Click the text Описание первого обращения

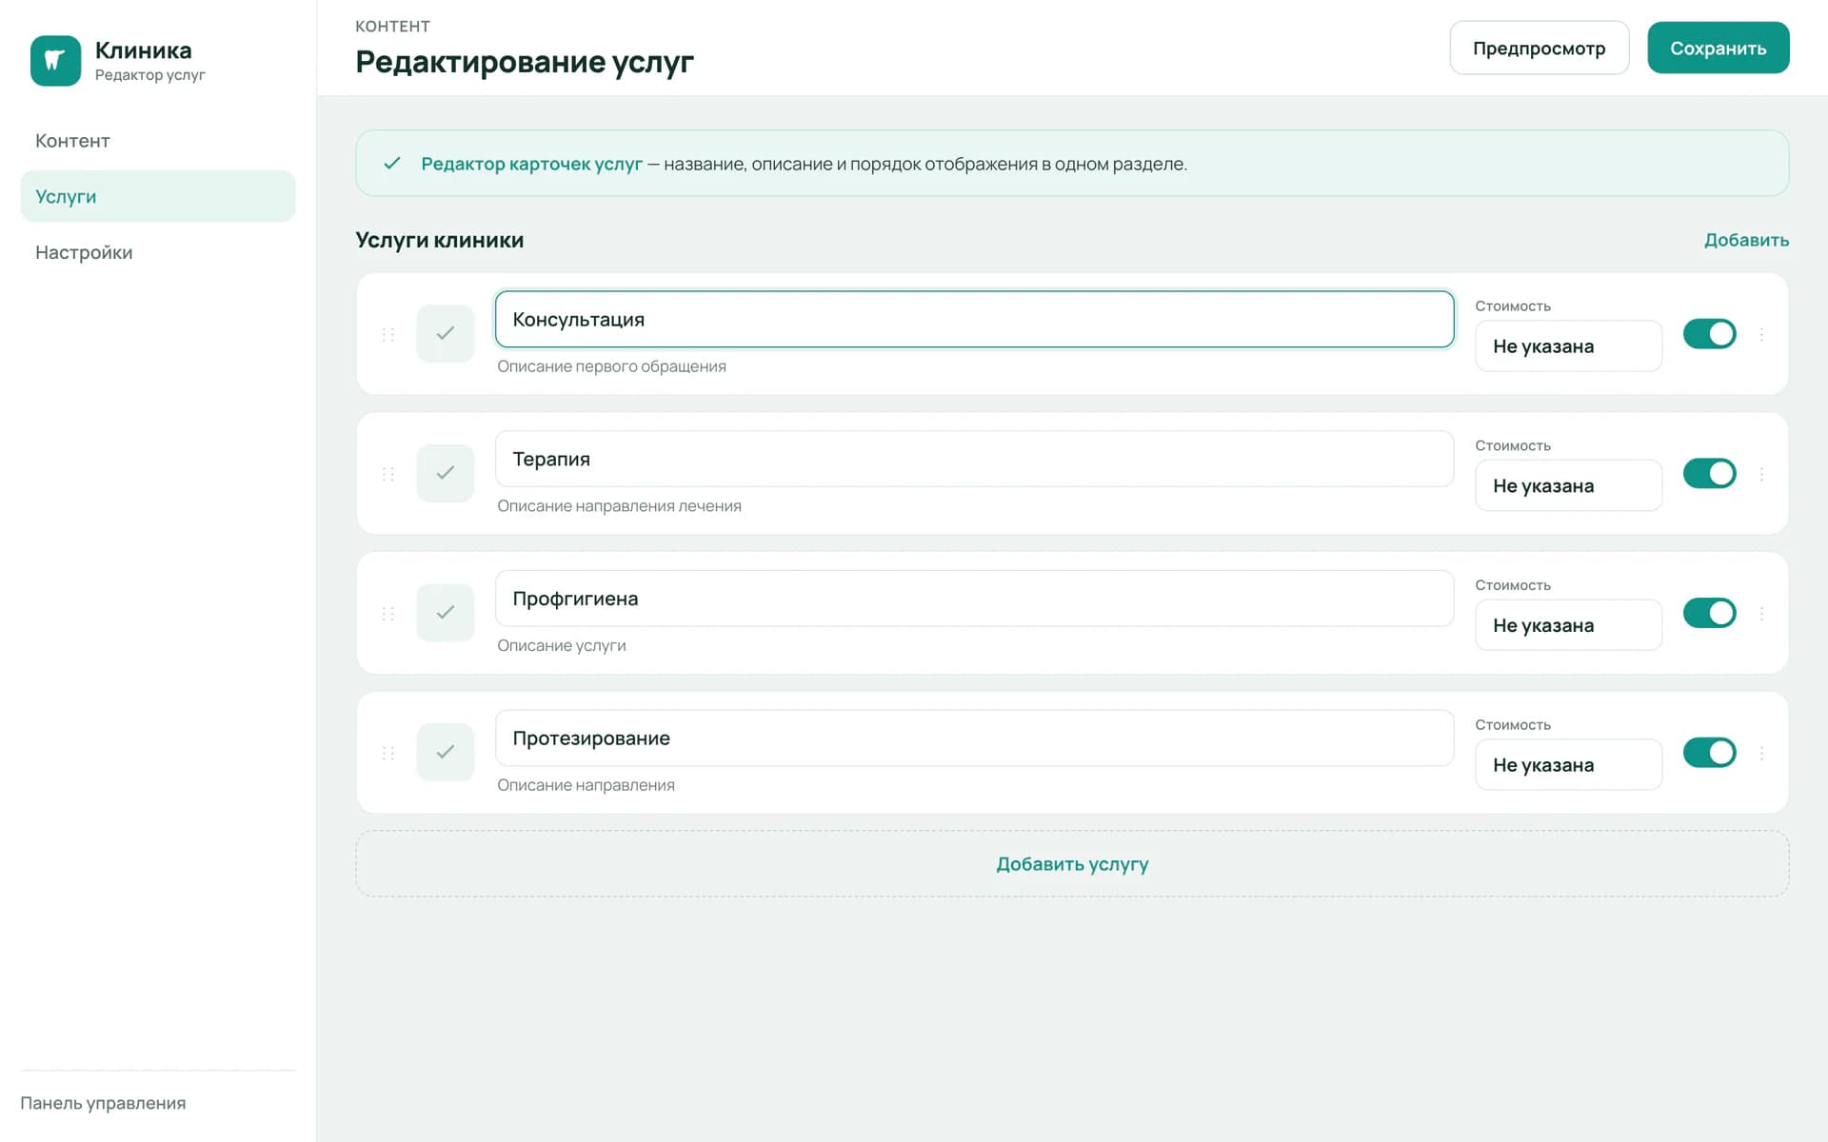point(611,366)
